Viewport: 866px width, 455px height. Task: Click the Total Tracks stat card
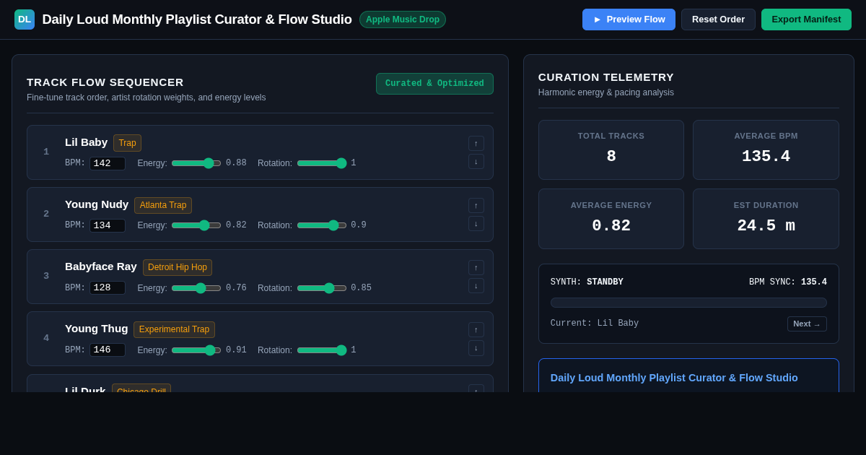(x=611, y=149)
